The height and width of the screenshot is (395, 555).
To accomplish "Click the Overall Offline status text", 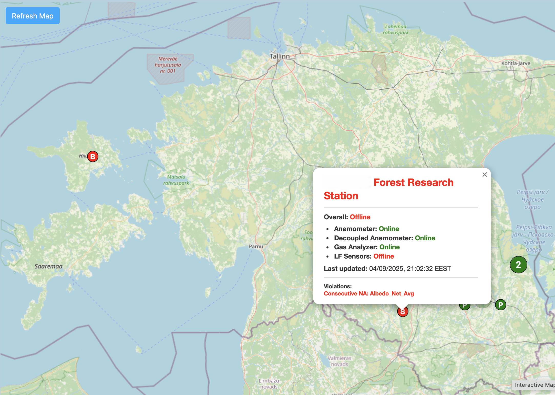I will tap(360, 217).
